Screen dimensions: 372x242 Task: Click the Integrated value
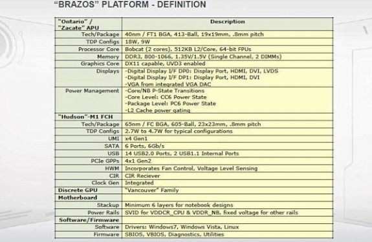point(139,183)
